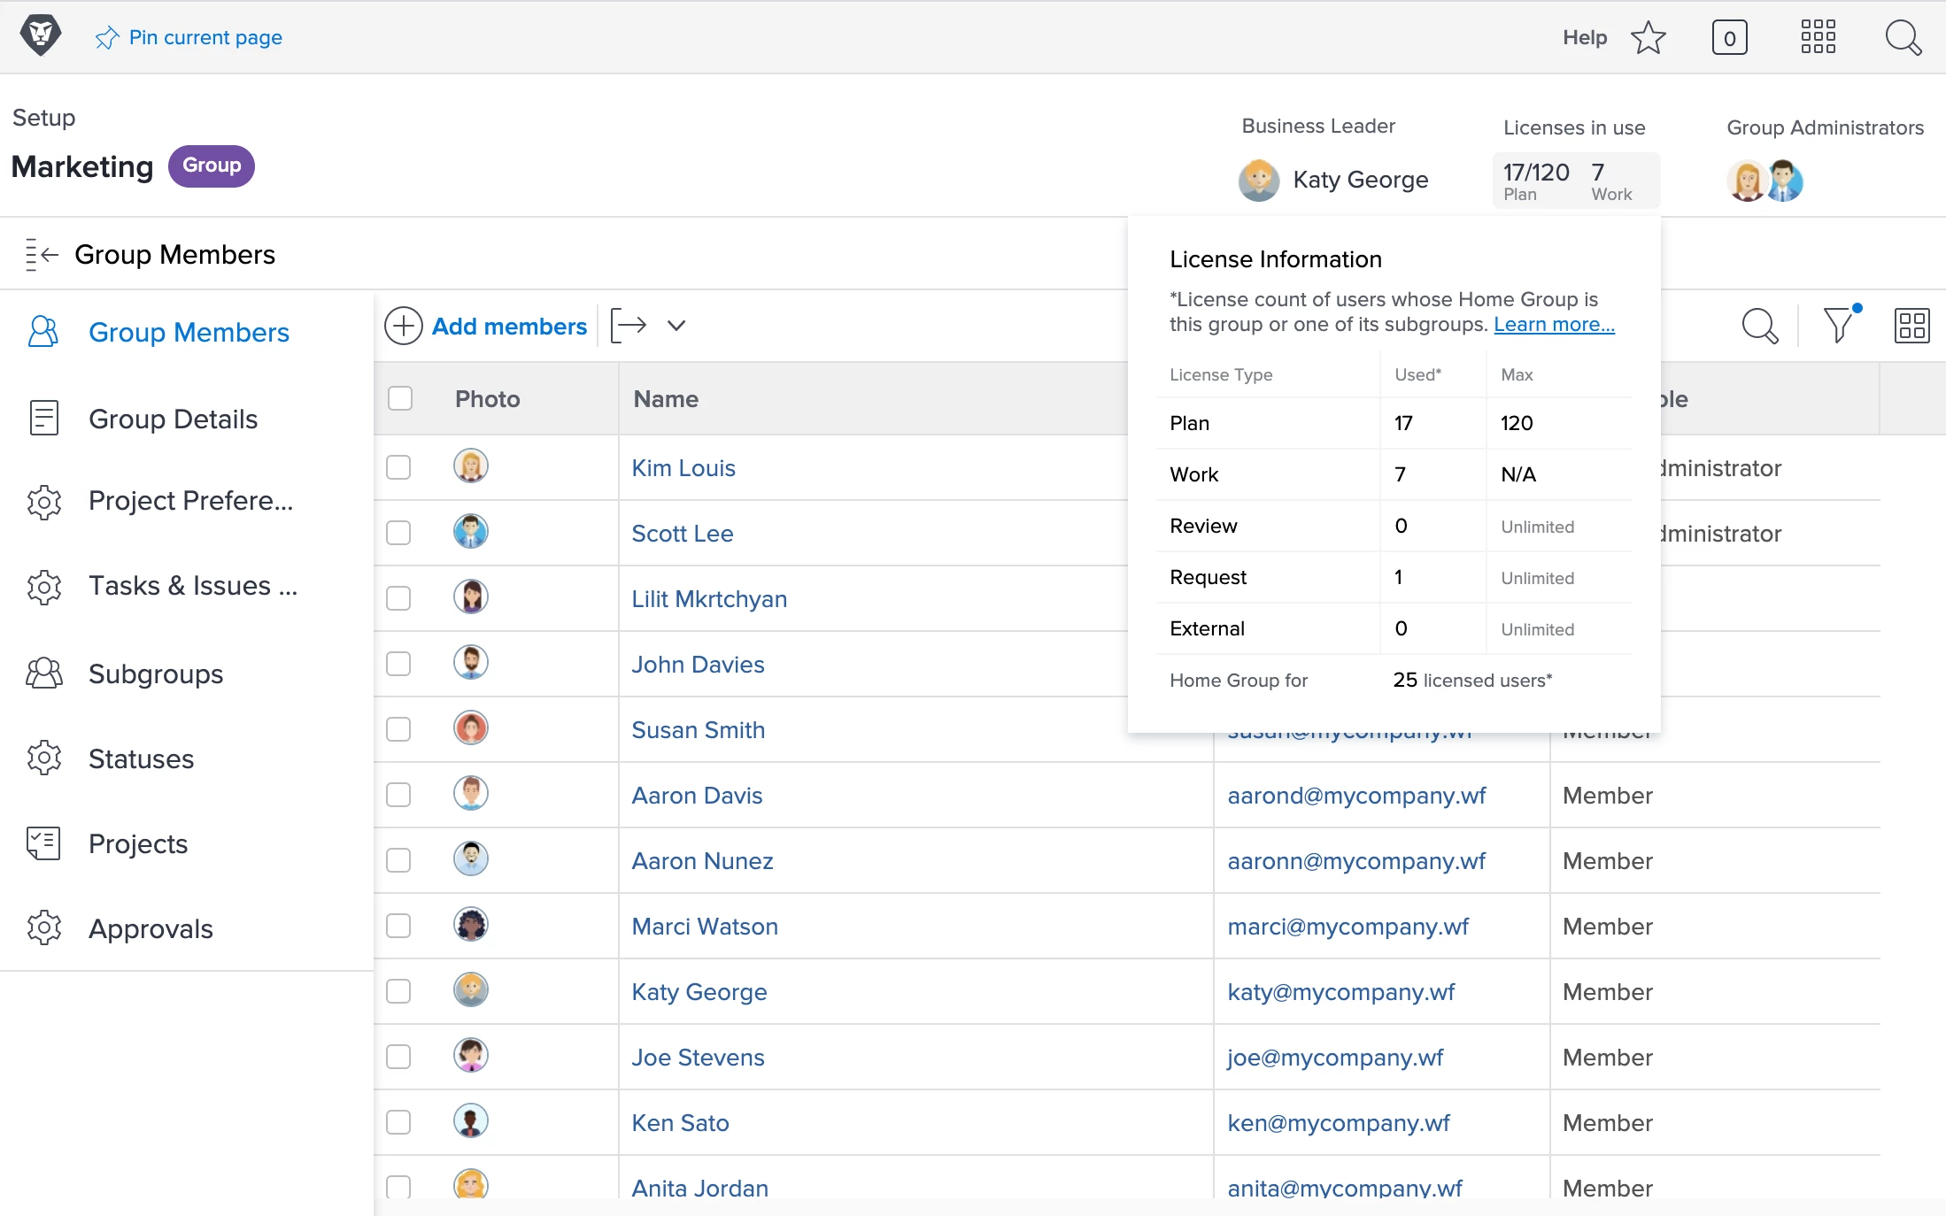Open global search magnifier in header
Image resolution: width=1946 pixels, height=1216 pixels.
point(1902,37)
